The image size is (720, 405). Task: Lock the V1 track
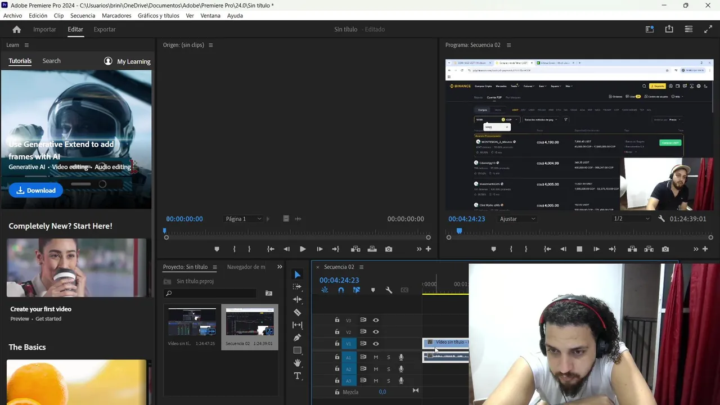tap(337, 344)
